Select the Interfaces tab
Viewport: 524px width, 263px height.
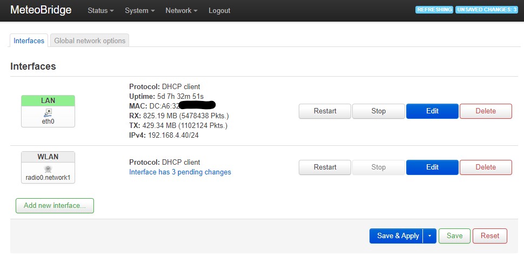click(29, 41)
